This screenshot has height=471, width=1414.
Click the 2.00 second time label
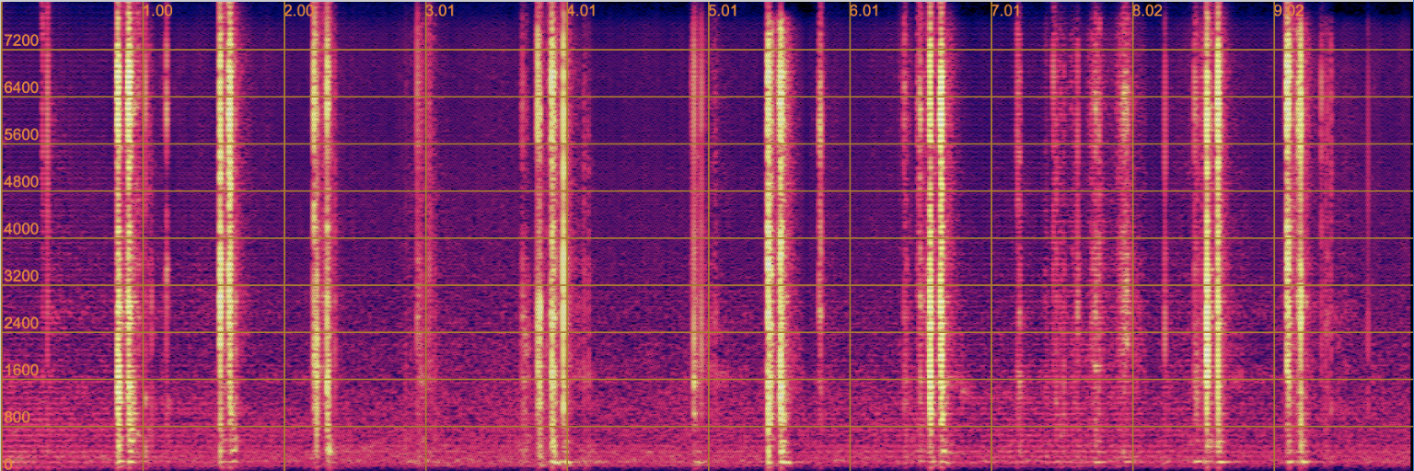[299, 11]
